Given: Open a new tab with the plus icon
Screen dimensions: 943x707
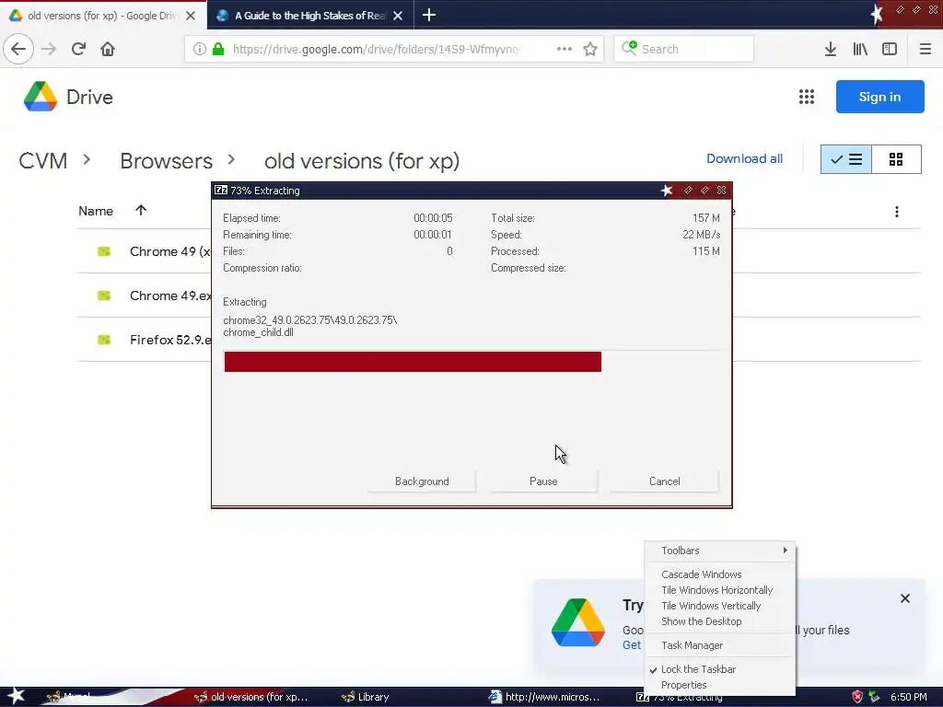Looking at the screenshot, I should pos(429,15).
